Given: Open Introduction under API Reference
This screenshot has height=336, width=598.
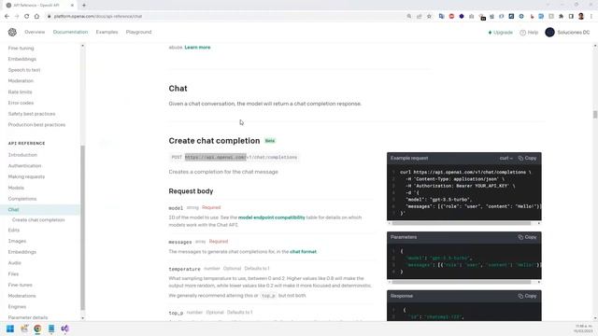Looking at the screenshot, I should coord(22,155).
